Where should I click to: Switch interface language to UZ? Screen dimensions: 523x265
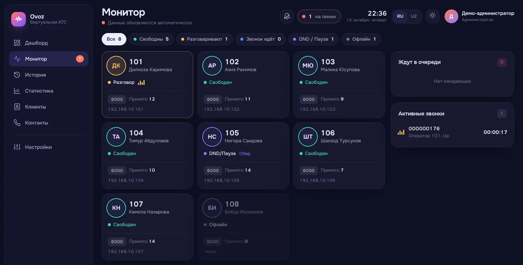click(414, 16)
